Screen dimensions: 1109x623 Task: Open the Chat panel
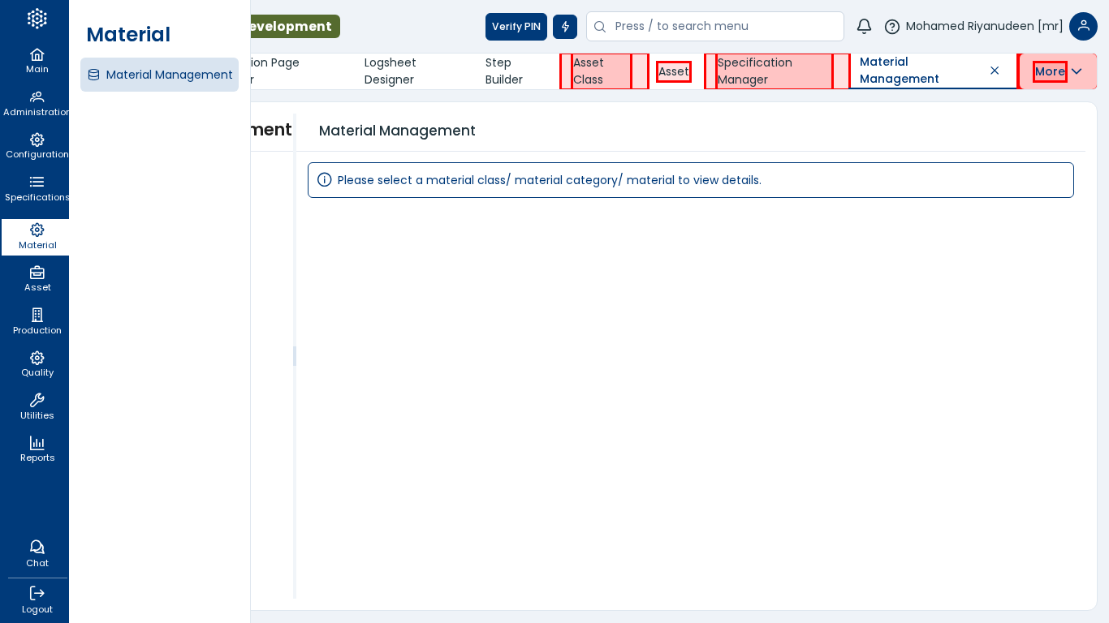pos(37,554)
